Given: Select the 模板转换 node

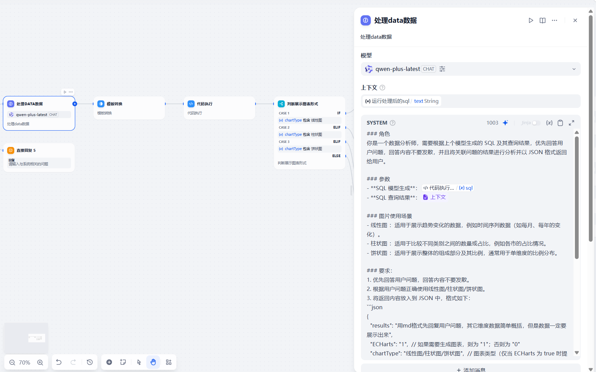Looking at the screenshot, I should 129,108.
